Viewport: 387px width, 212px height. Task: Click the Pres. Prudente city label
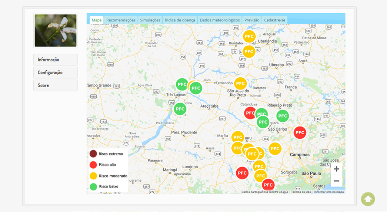[184, 132]
